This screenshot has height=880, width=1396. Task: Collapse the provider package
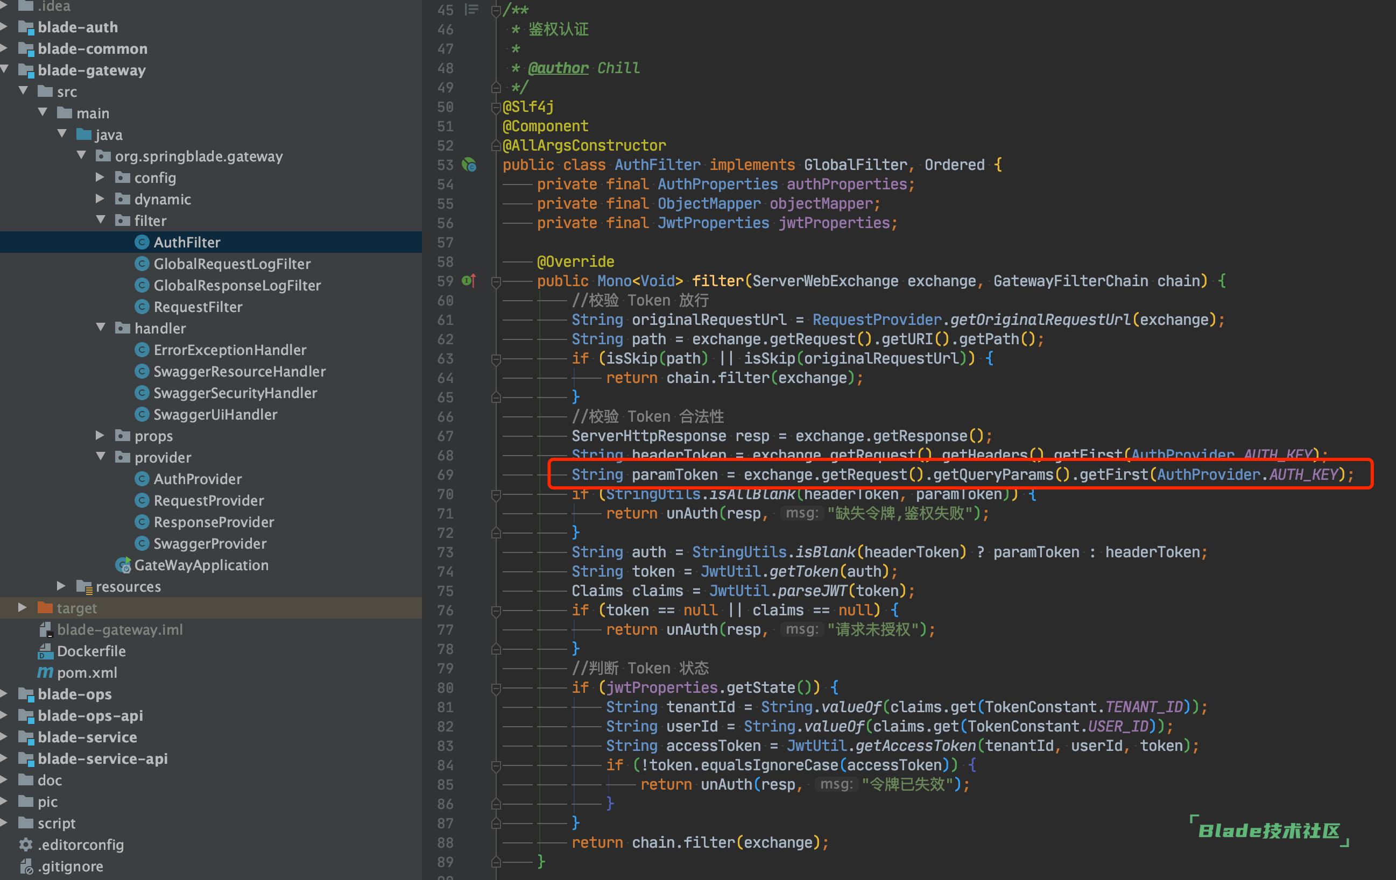[100, 456]
